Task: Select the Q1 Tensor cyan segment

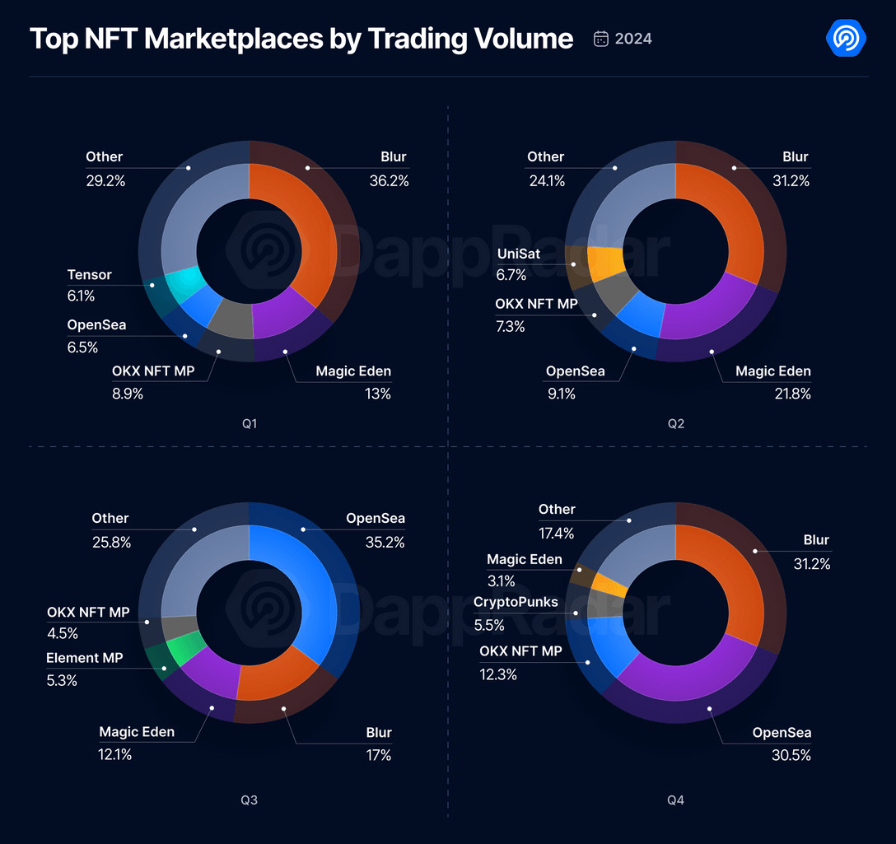Action: click(x=185, y=283)
